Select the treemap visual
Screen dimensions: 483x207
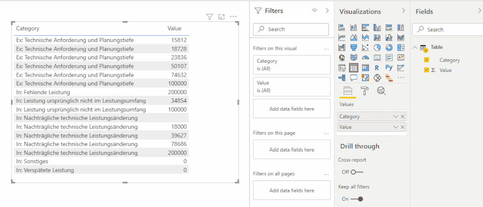[401, 47]
